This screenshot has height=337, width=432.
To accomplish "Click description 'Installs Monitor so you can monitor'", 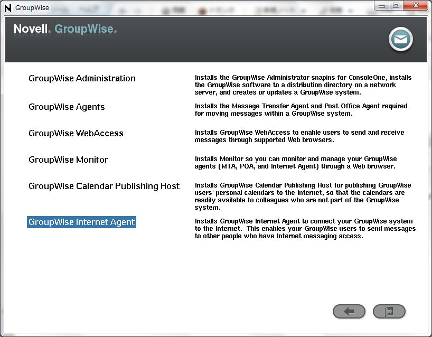I will pyautogui.click(x=295, y=163).
